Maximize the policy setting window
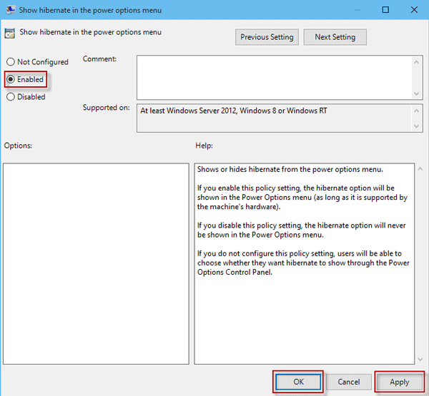The width and height of the screenshot is (429, 396). [385, 10]
